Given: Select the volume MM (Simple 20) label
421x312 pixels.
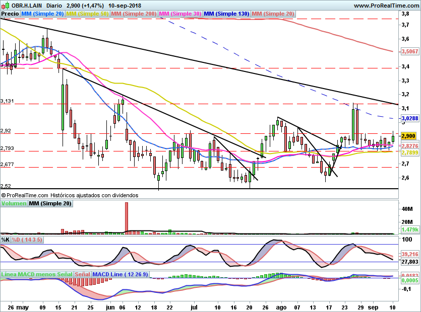Looking at the screenshot, I should [50, 204].
